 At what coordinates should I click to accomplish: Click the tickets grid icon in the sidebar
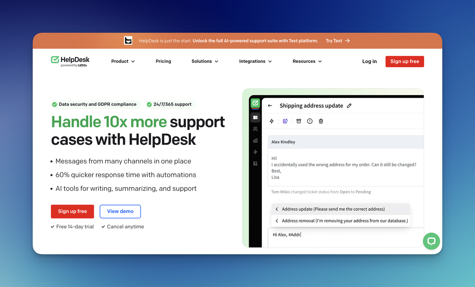click(x=255, y=117)
